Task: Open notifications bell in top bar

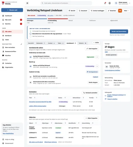Action: [x=105, y=3]
